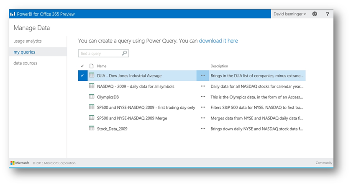Select DJIA - Dow Jones Industrial Average
The width and height of the screenshot is (351, 186).
[x=129, y=76]
